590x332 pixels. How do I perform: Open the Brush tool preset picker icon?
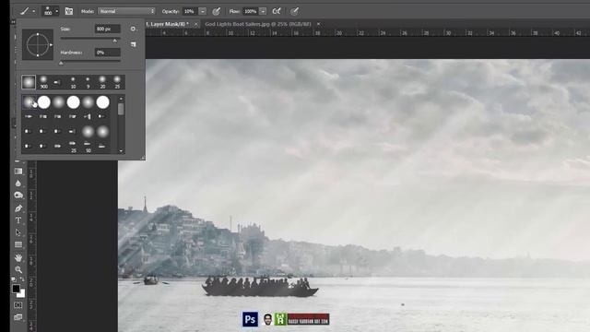tap(25, 11)
